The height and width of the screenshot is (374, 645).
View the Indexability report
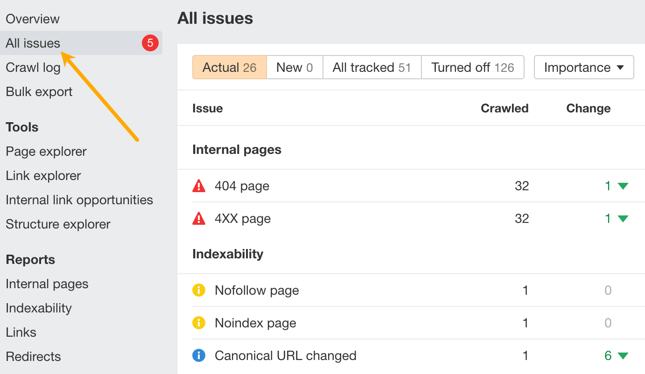38,308
